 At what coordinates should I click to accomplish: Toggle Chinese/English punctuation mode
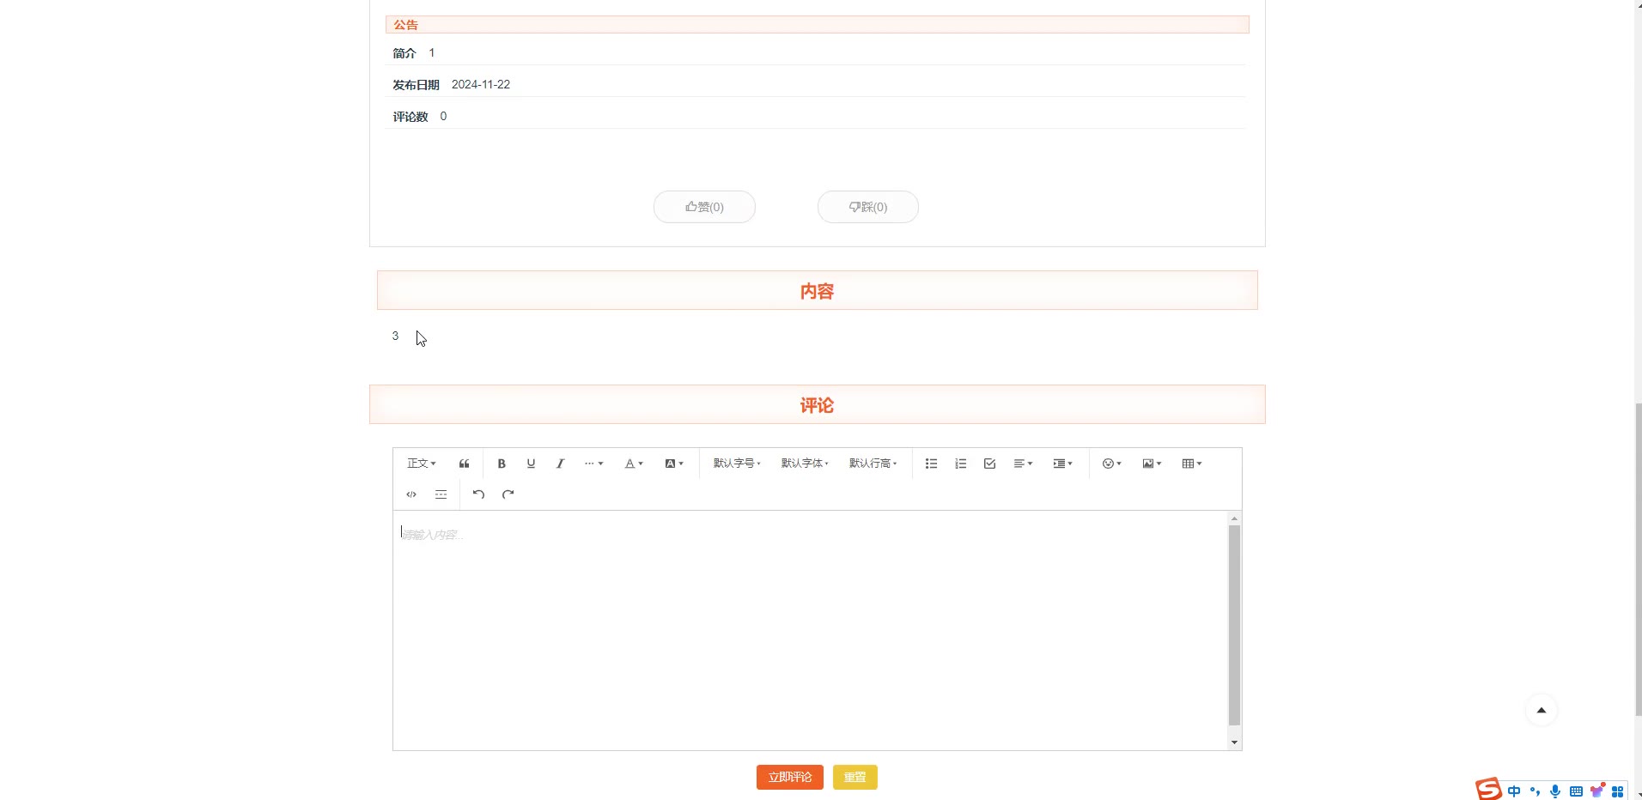(1535, 791)
